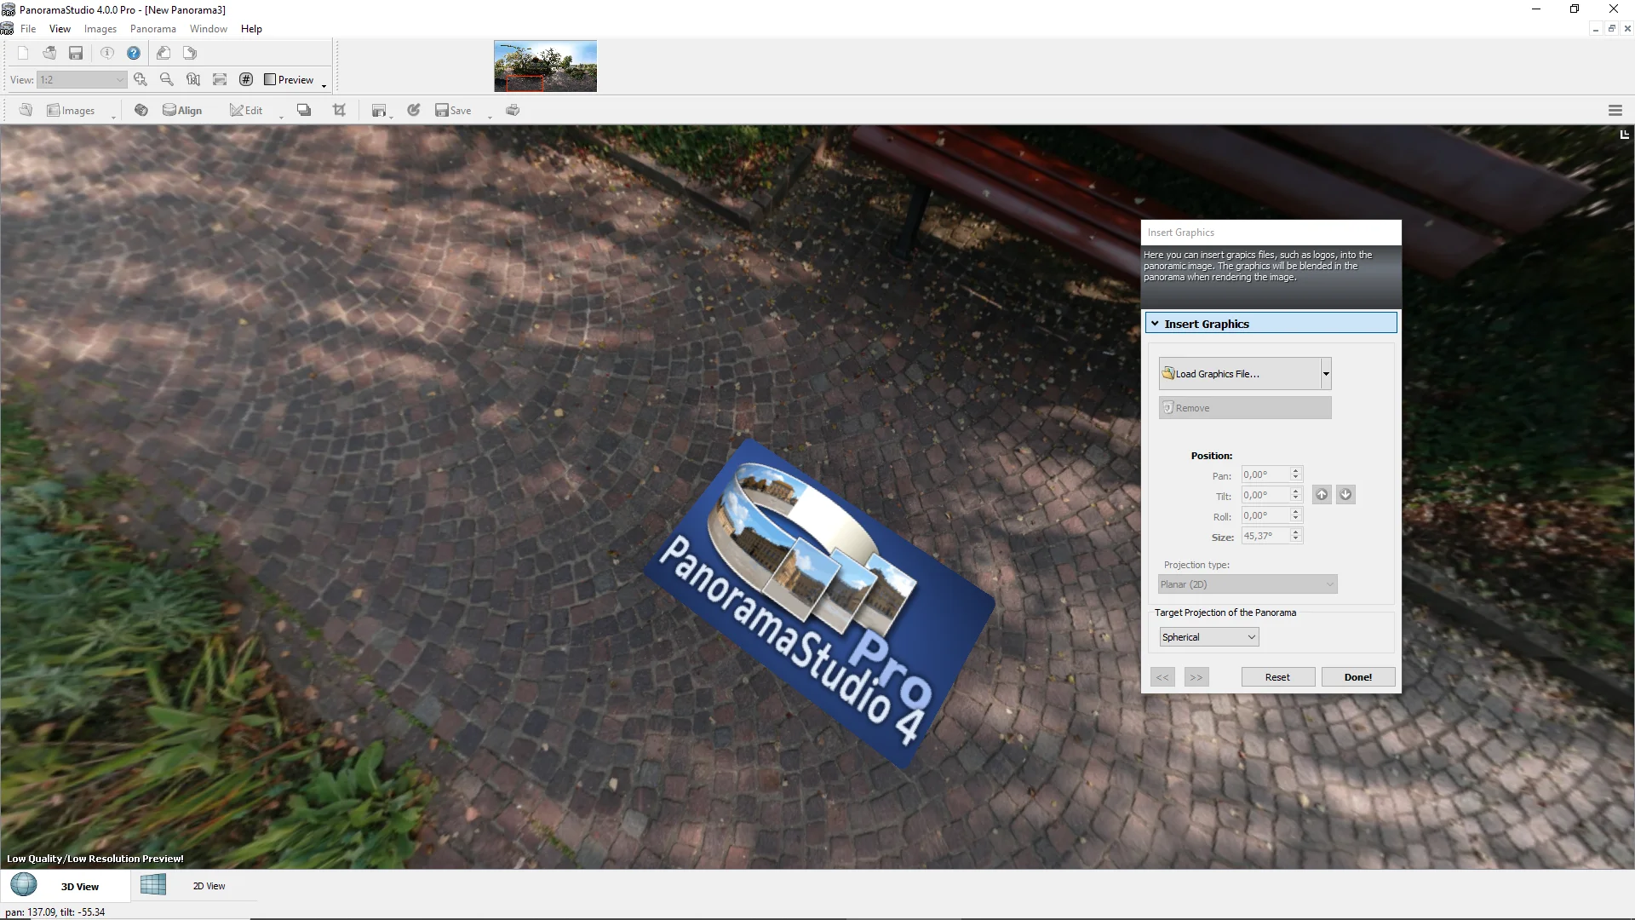Create a new project with blank page icon
The image size is (1635, 920).
[x=23, y=53]
